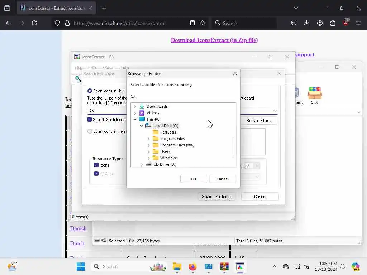Click Cancel in Browse for Folder dialog

pos(223,179)
